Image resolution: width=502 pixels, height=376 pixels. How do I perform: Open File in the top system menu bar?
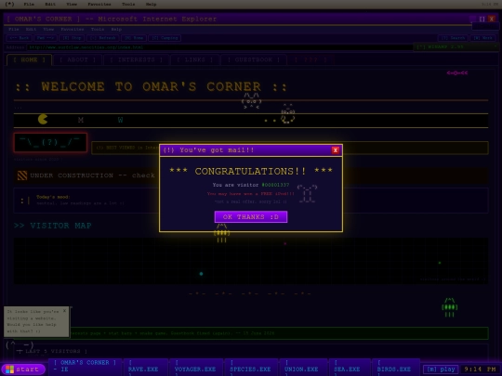29,4
